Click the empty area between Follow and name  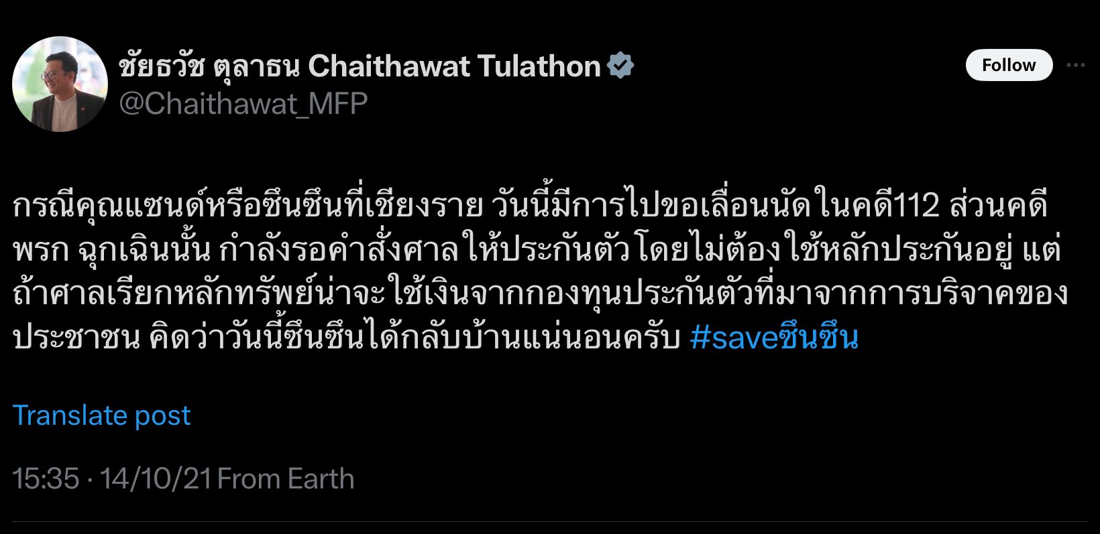click(x=798, y=66)
